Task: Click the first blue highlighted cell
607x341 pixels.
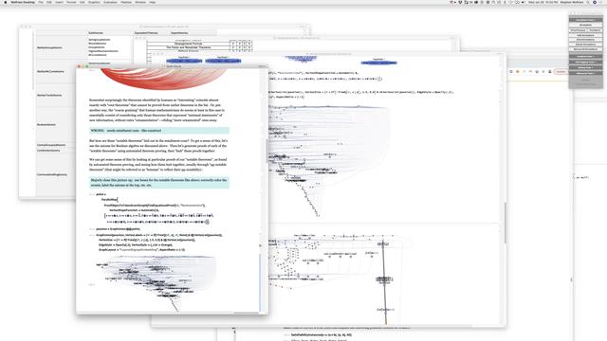Action: [x=184, y=61]
